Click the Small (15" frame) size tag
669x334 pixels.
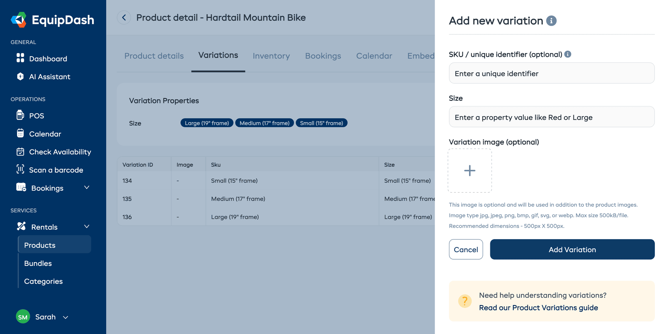(321, 123)
